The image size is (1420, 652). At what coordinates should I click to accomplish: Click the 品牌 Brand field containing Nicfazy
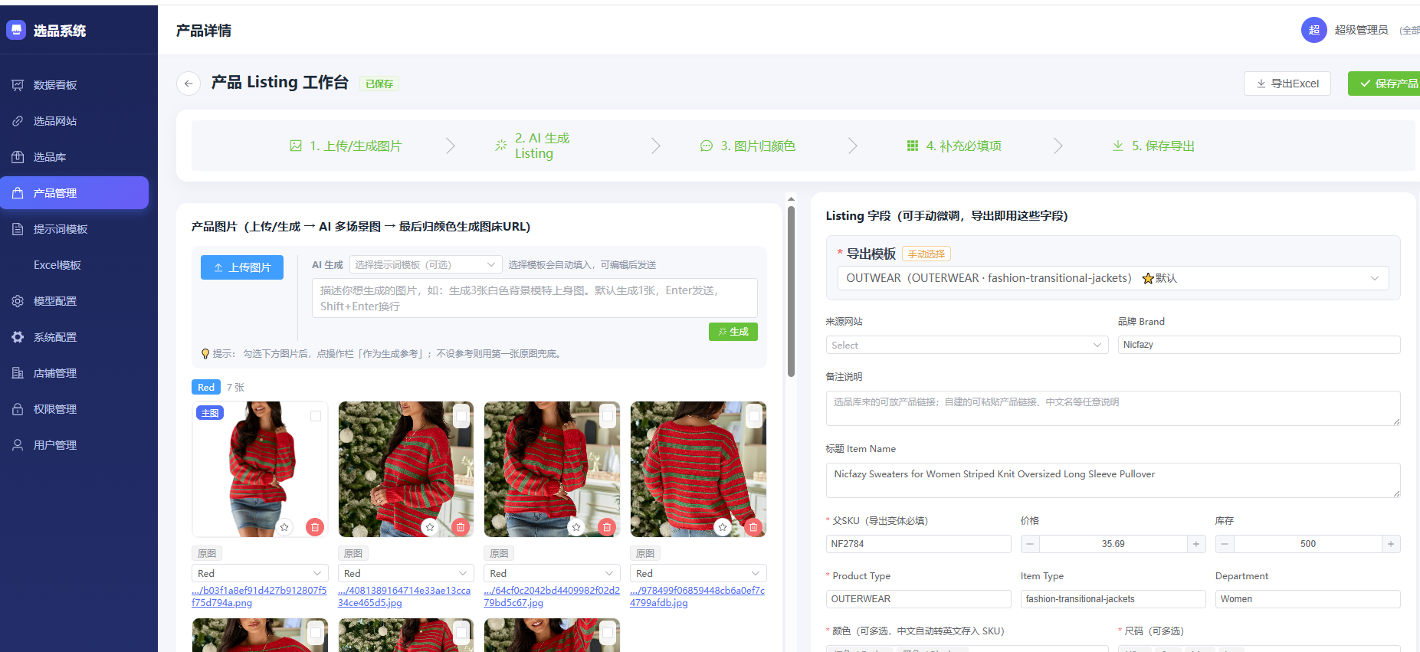pos(1259,345)
